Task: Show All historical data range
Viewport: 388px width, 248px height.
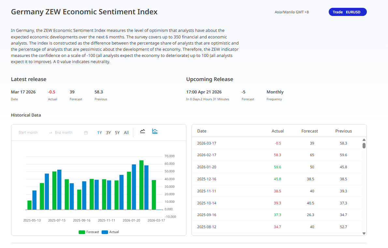Action: pyautogui.click(x=126, y=133)
